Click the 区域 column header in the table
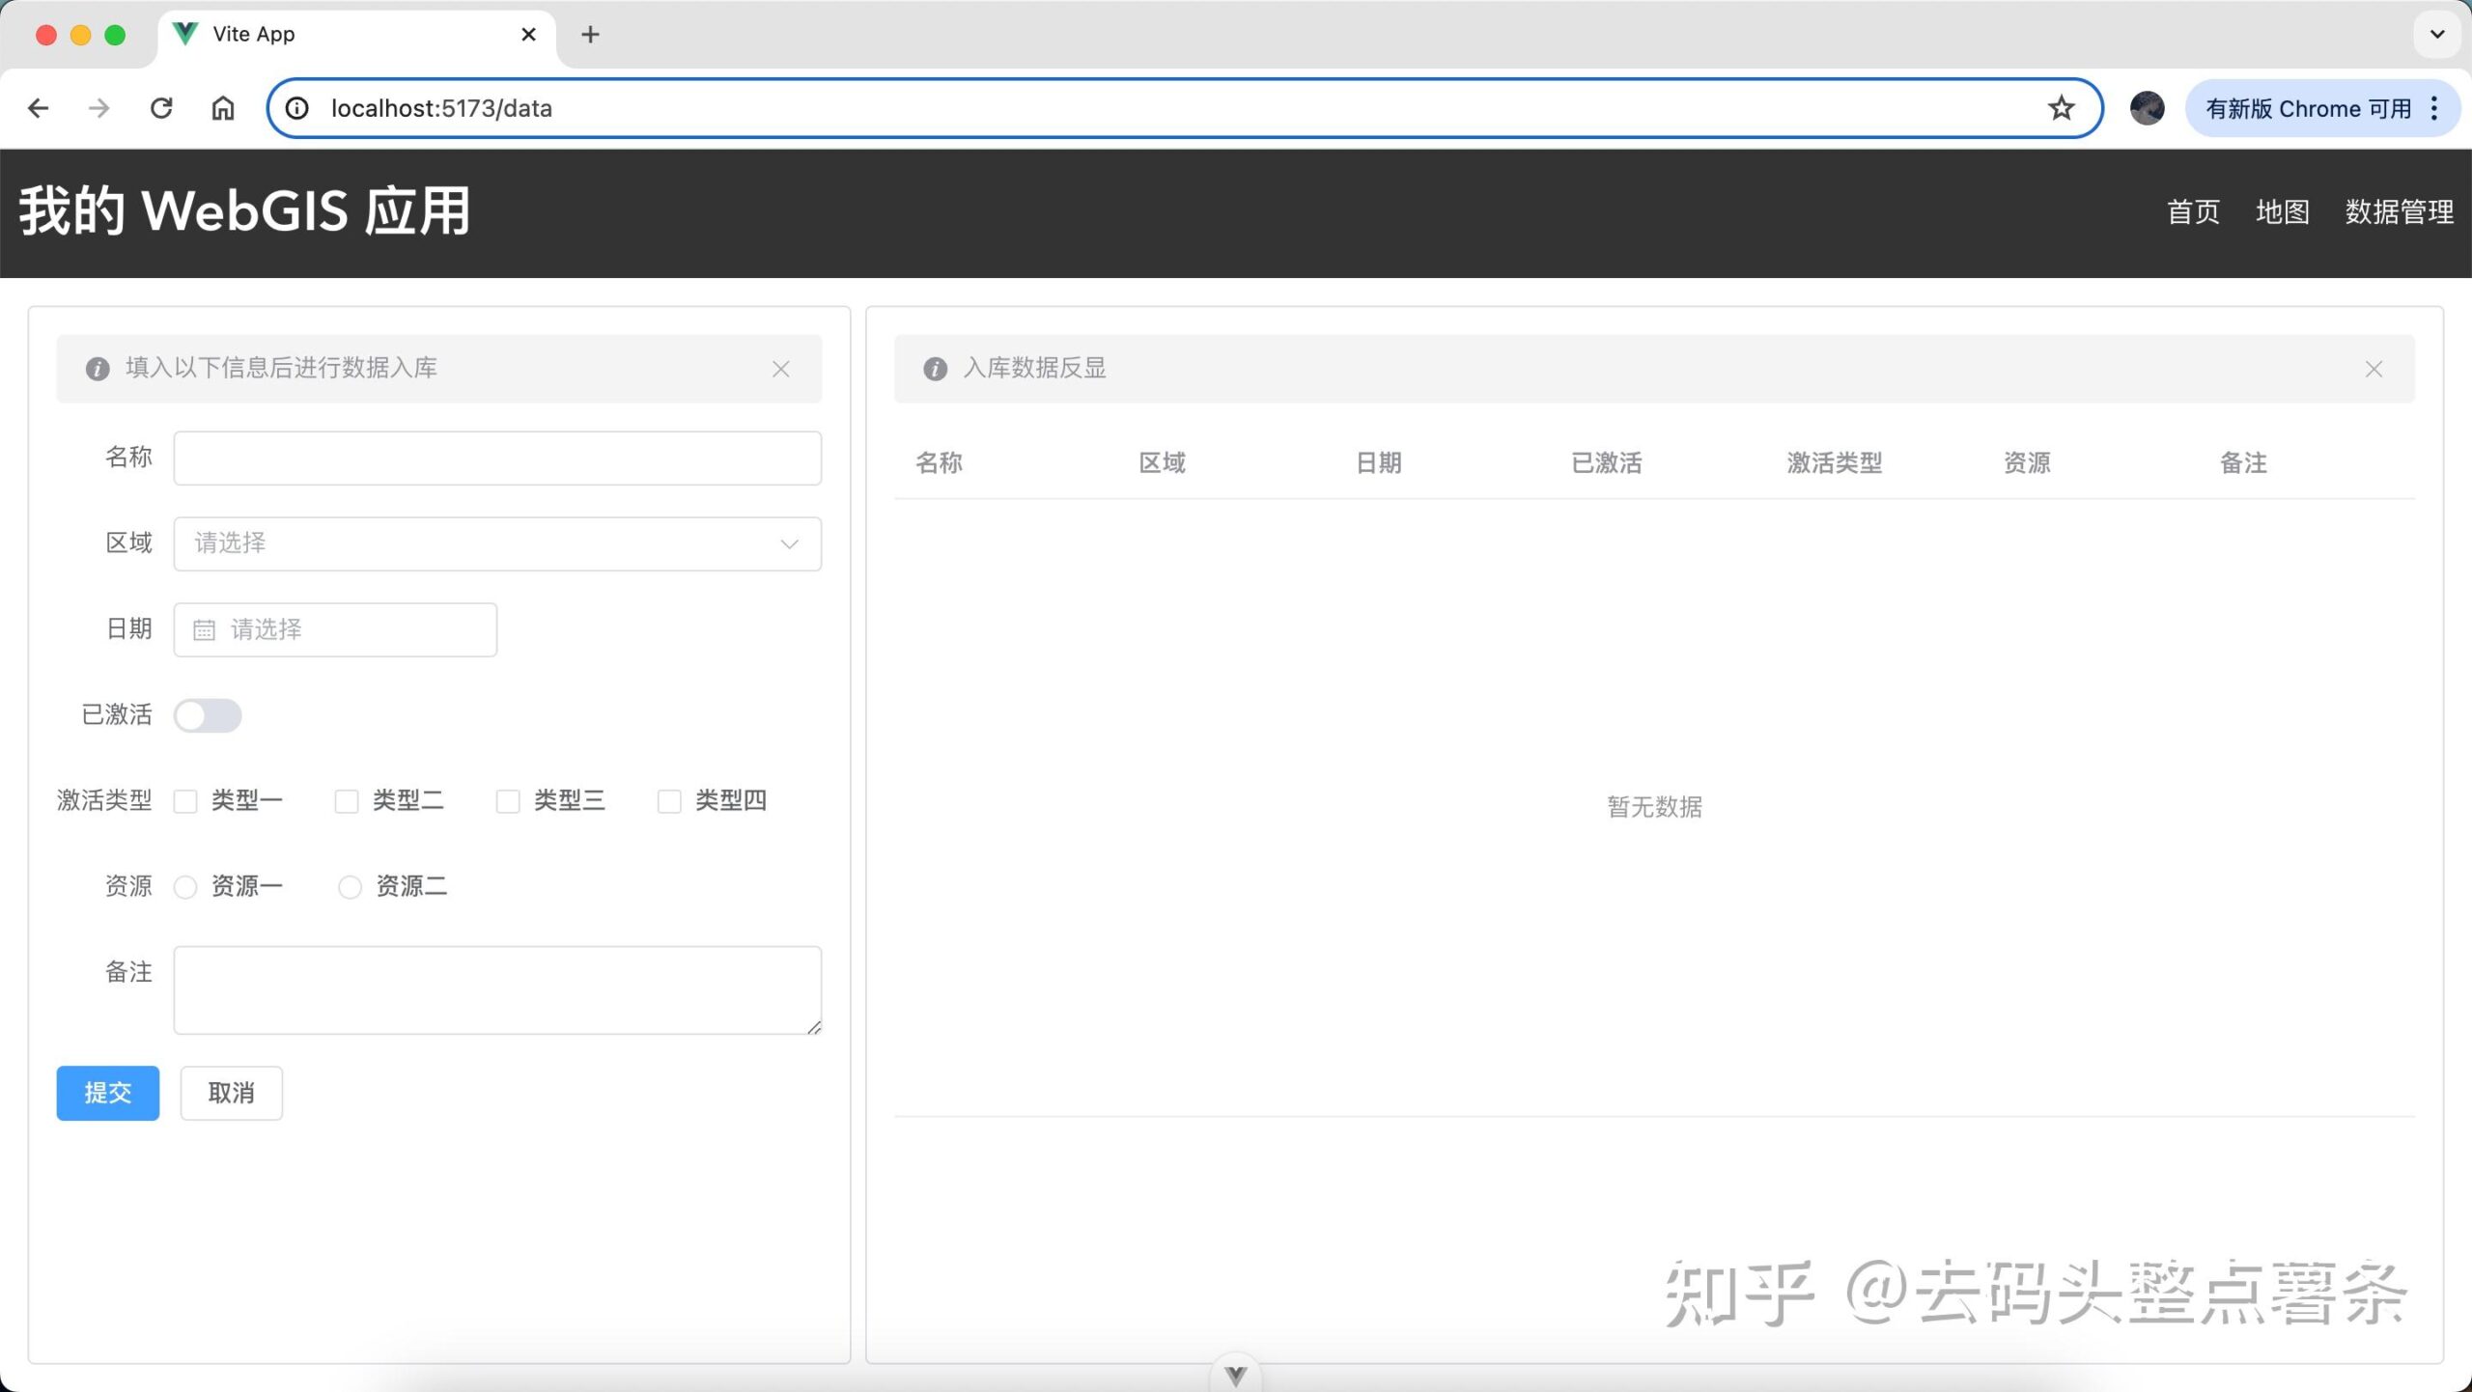The height and width of the screenshot is (1392, 2472). [1162, 463]
